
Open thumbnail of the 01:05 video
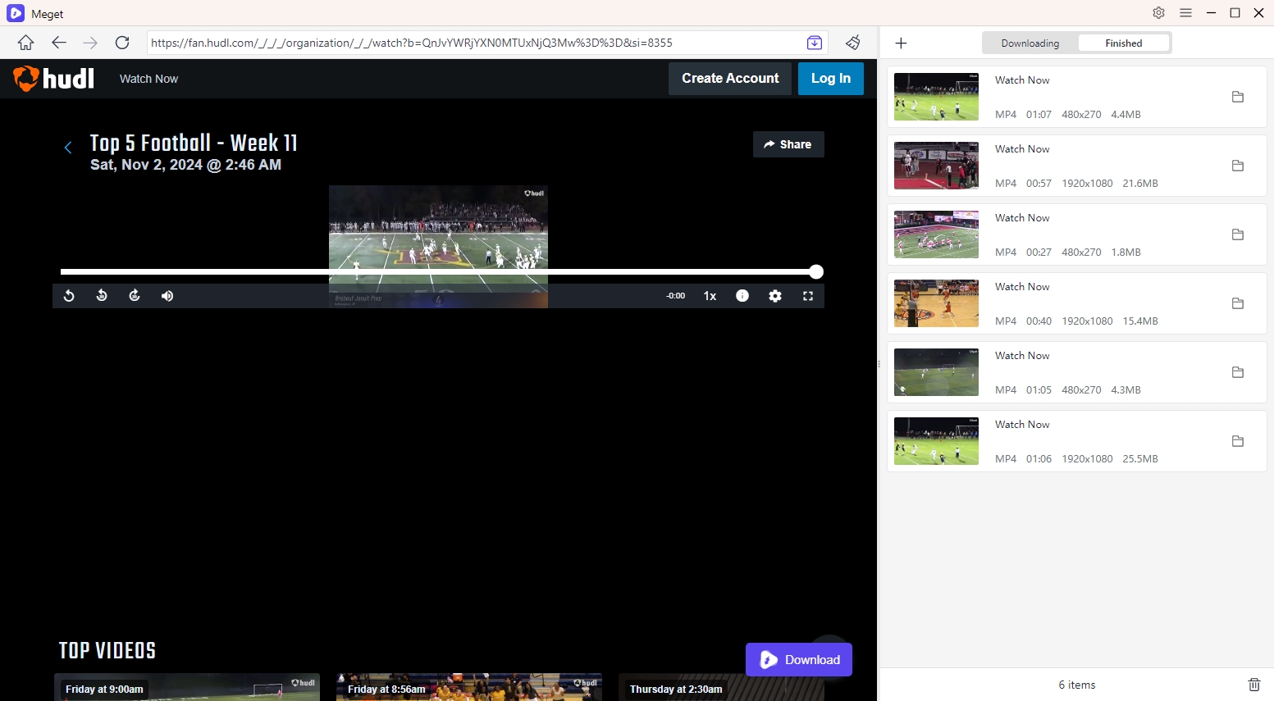[x=936, y=372]
